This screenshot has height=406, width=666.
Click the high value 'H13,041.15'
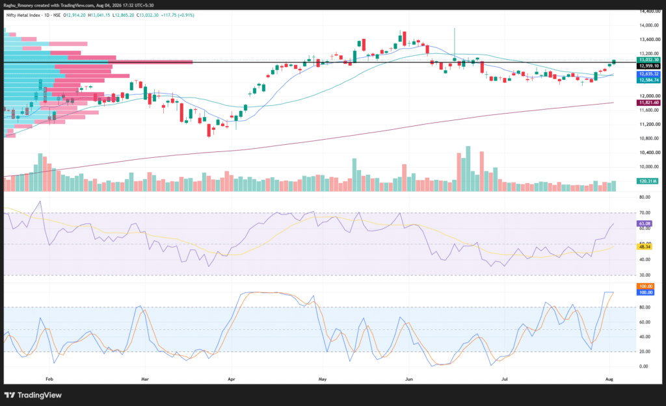coord(99,15)
